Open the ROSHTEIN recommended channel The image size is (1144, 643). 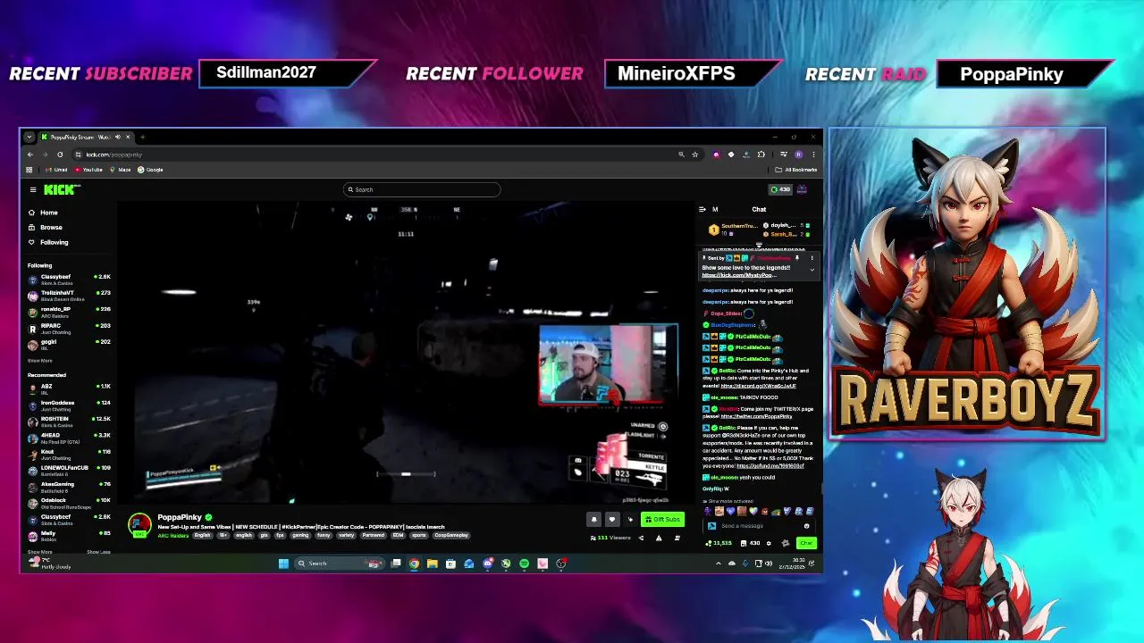coord(69,422)
